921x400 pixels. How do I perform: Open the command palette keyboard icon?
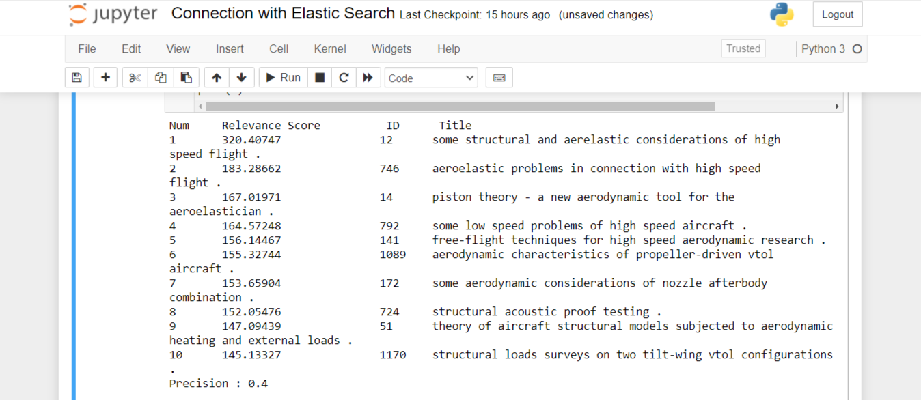pos(499,77)
